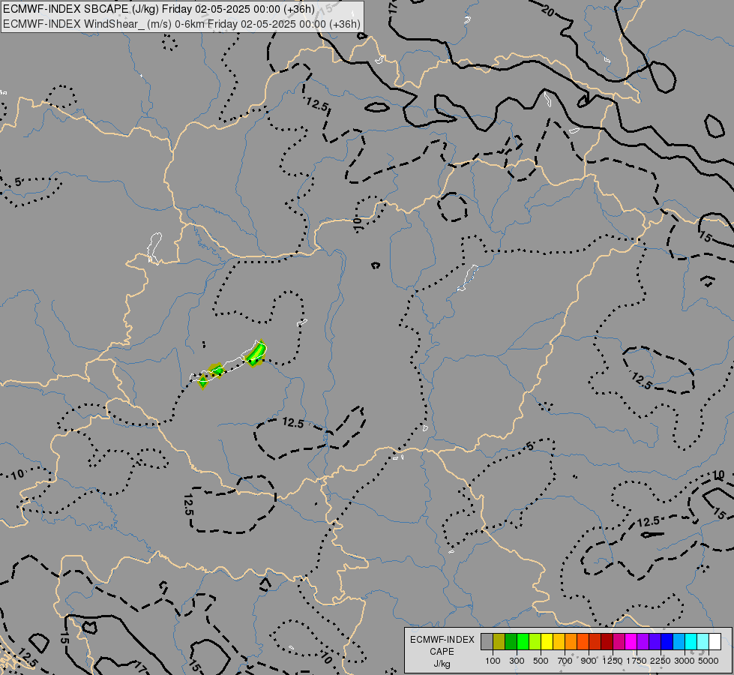Click the 500 legend tick label
Viewport: 734px width, 675px height.
pos(541,661)
